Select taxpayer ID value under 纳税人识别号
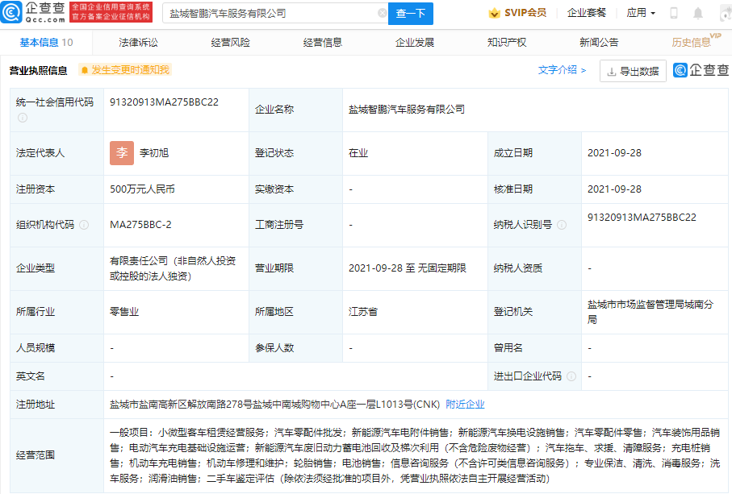The width and height of the screenshot is (732, 494). [642, 217]
